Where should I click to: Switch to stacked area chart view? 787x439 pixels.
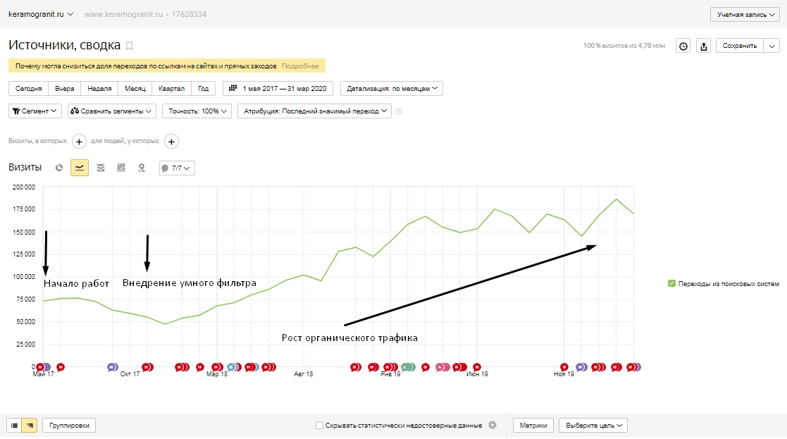100,168
